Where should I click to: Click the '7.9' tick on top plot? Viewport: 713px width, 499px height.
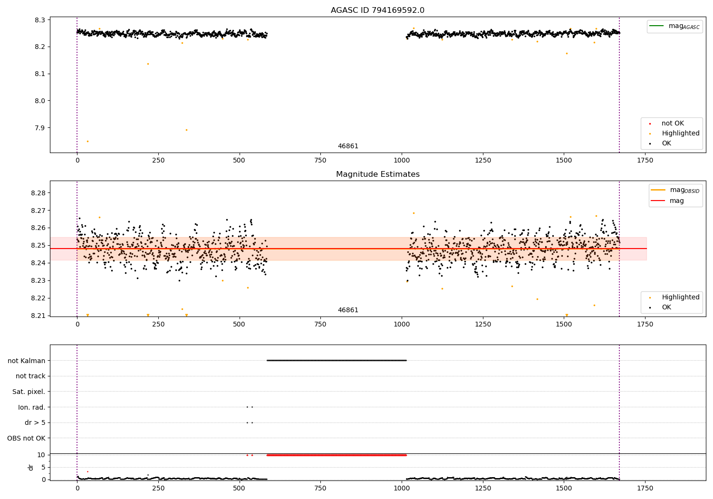pyautogui.click(x=40, y=128)
